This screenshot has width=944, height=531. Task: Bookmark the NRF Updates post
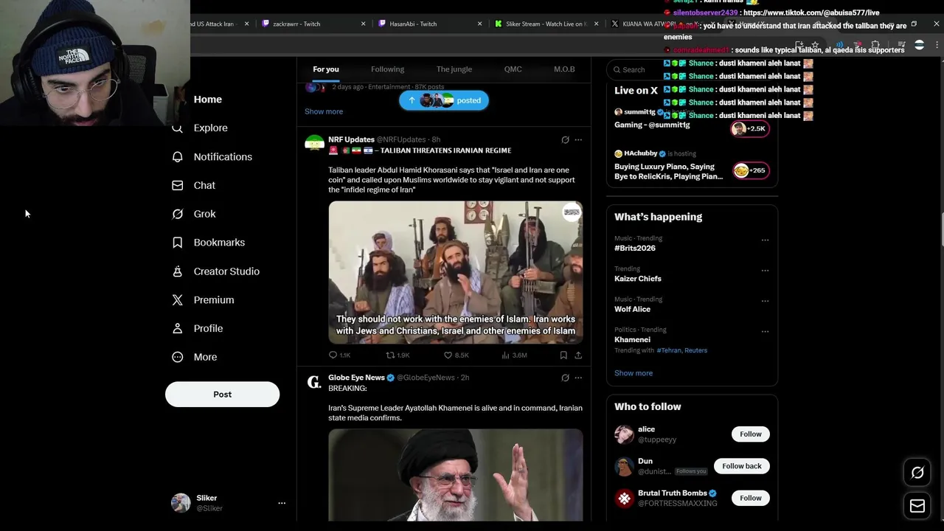click(x=563, y=355)
